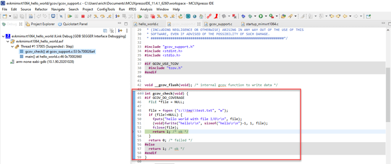Collapse the evkmimxrt1064_hello_world.axf node
Image resolution: width=391 pixels, height=164 pixels.
7,41
